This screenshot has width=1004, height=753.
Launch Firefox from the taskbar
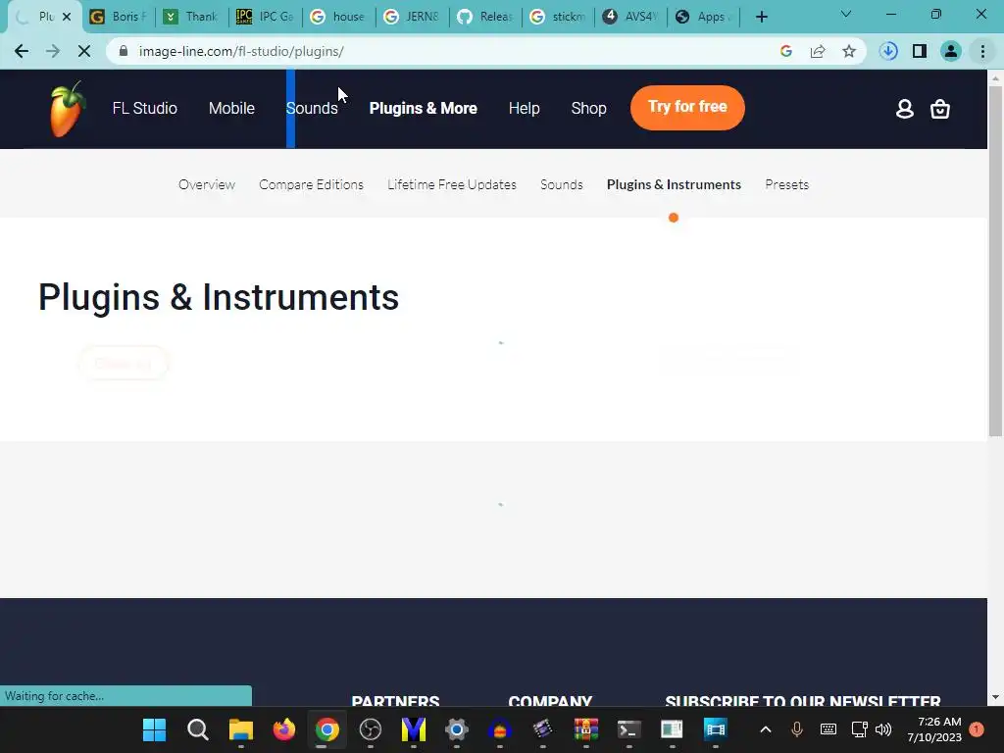(x=283, y=729)
